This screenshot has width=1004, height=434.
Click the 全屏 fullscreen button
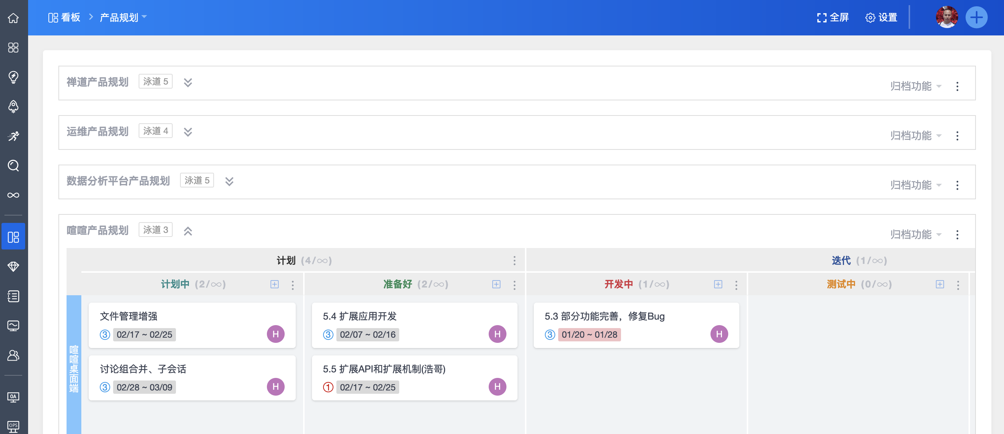832,17
